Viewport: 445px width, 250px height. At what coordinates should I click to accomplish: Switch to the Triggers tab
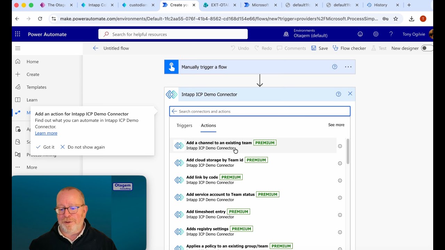[x=184, y=125]
